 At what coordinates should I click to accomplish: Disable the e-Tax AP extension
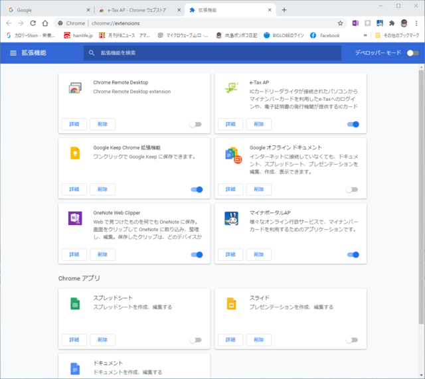click(x=353, y=124)
